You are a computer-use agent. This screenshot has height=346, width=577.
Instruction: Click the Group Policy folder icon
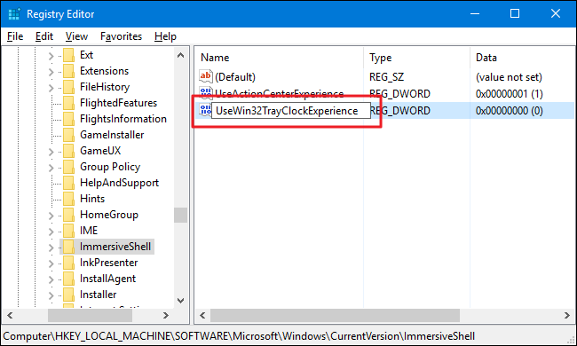point(69,167)
